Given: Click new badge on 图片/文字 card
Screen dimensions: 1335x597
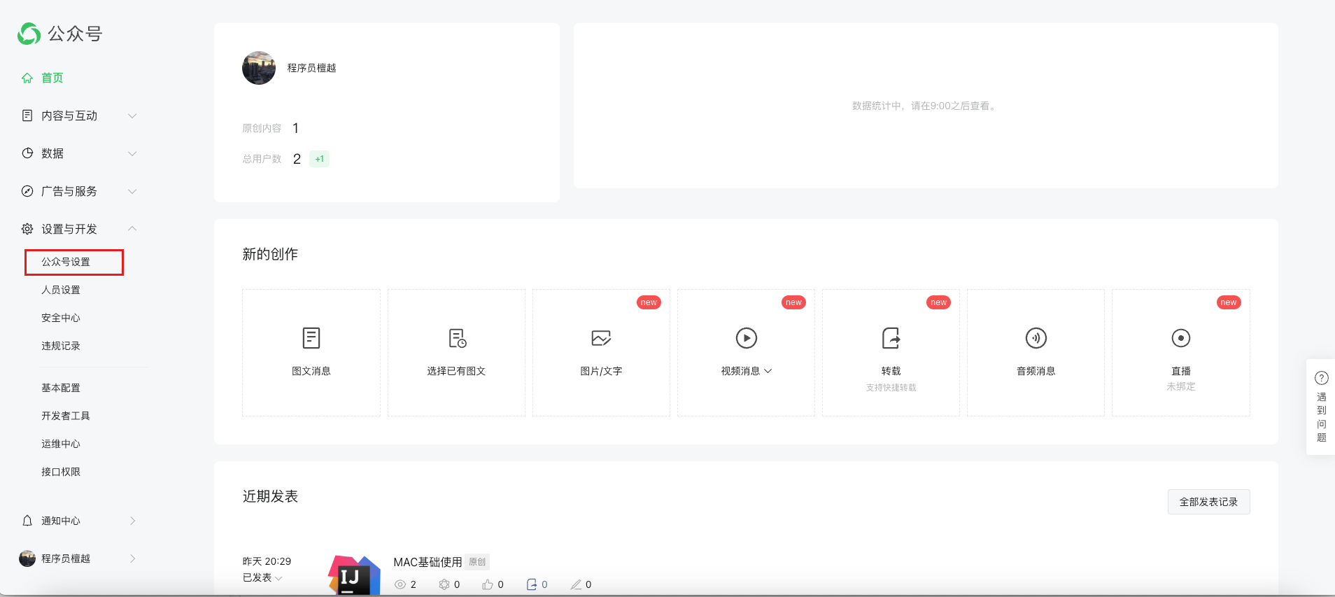Looking at the screenshot, I should (x=649, y=302).
